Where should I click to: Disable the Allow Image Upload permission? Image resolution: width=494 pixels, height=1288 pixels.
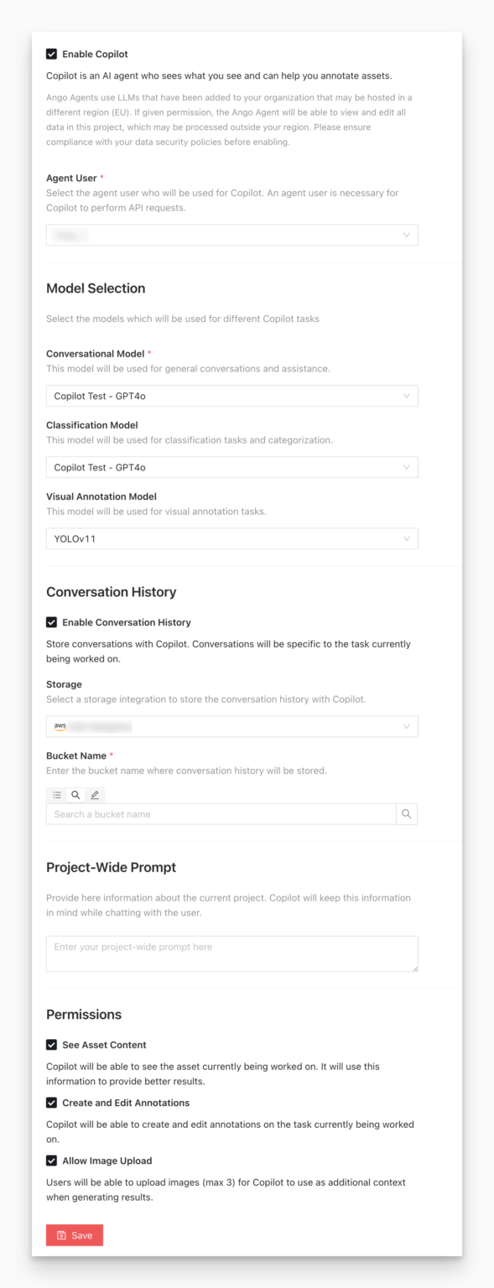[51, 1160]
